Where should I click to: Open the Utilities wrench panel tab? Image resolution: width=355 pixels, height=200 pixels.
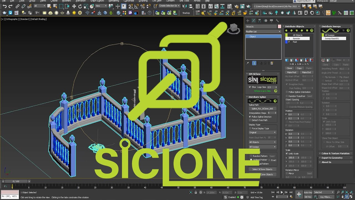(x=277, y=21)
